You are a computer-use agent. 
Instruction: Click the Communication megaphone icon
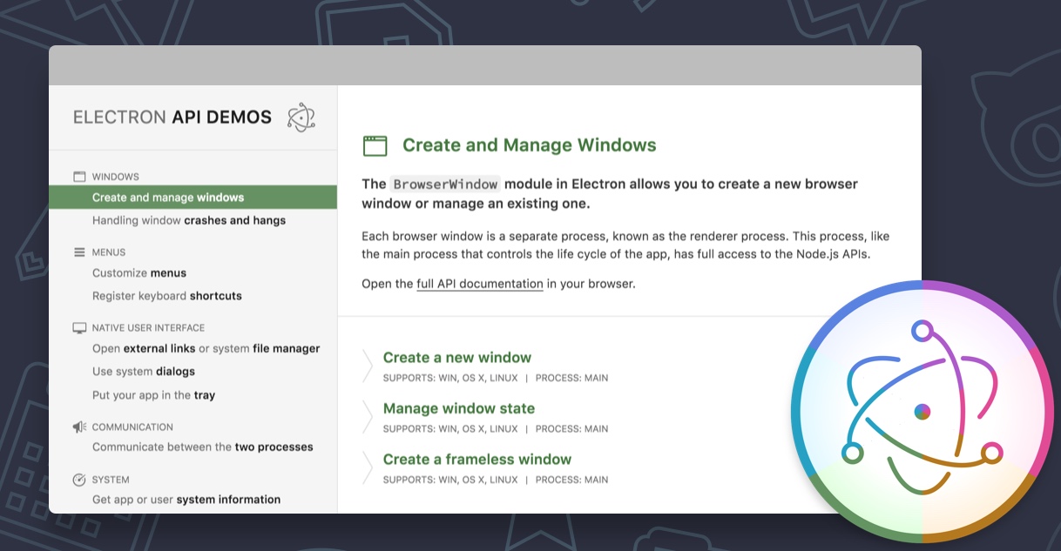click(79, 427)
